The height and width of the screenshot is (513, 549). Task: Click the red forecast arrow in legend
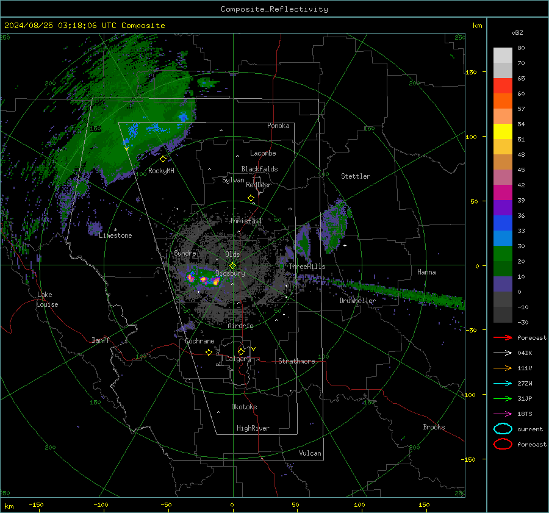tap(503, 337)
